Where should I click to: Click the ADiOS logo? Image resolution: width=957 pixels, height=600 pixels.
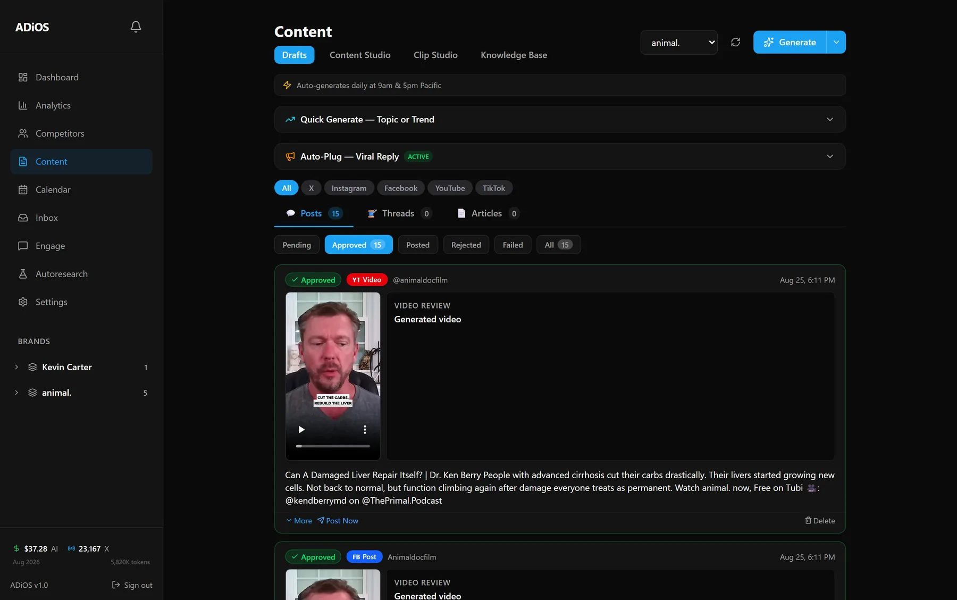[32, 27]
